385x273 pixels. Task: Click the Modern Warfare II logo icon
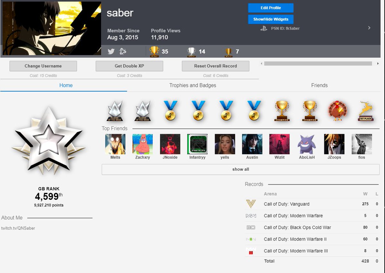pyautogui.click(x=251, y=239)
